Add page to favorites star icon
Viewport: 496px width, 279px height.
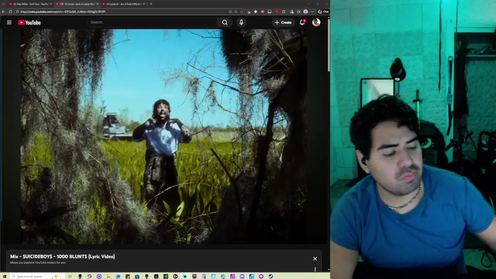(x=241, y=12)
